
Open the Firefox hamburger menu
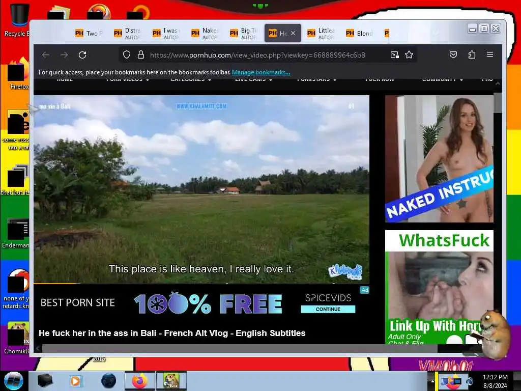490,54
